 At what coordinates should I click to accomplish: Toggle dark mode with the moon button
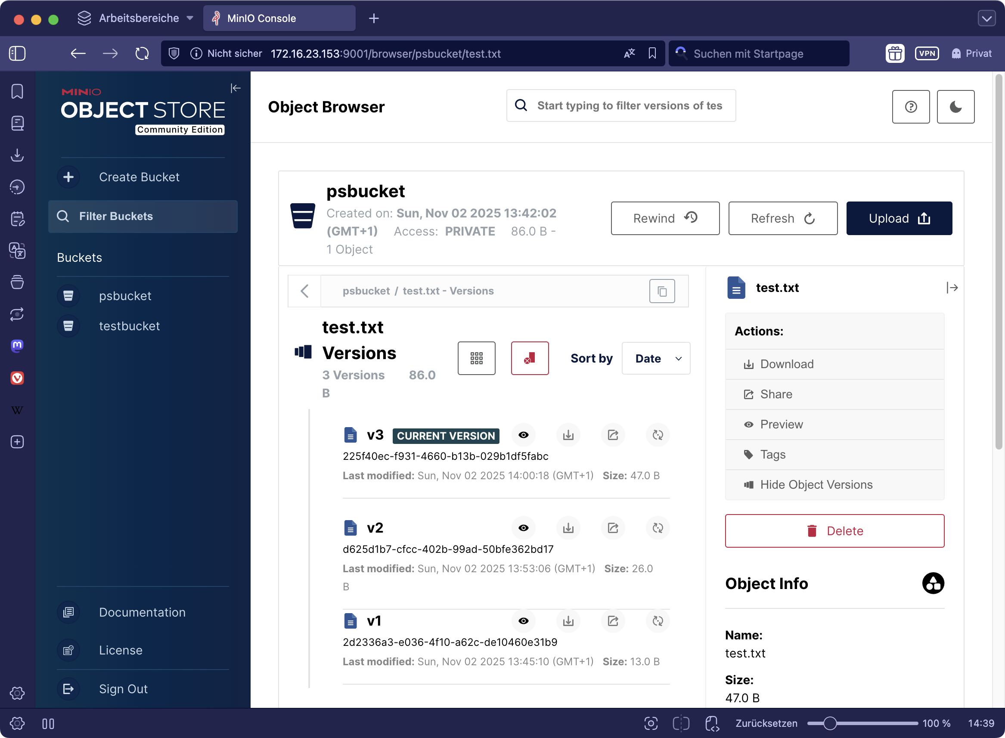pos(955,107)
